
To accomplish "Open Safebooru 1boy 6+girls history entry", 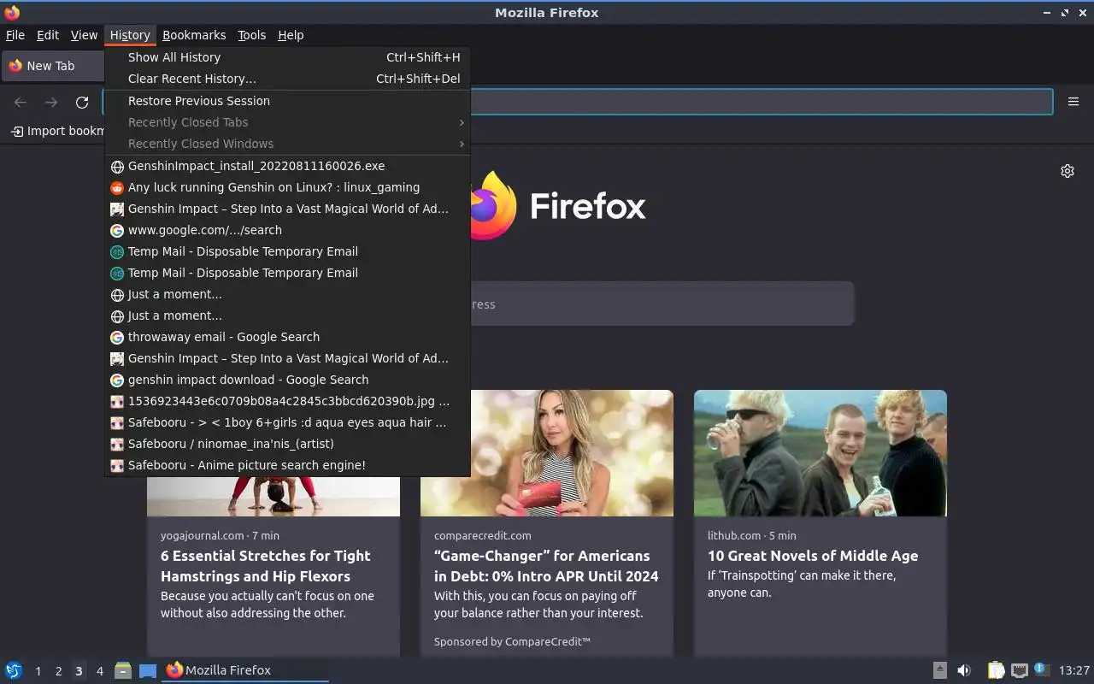I will [287, 422].
